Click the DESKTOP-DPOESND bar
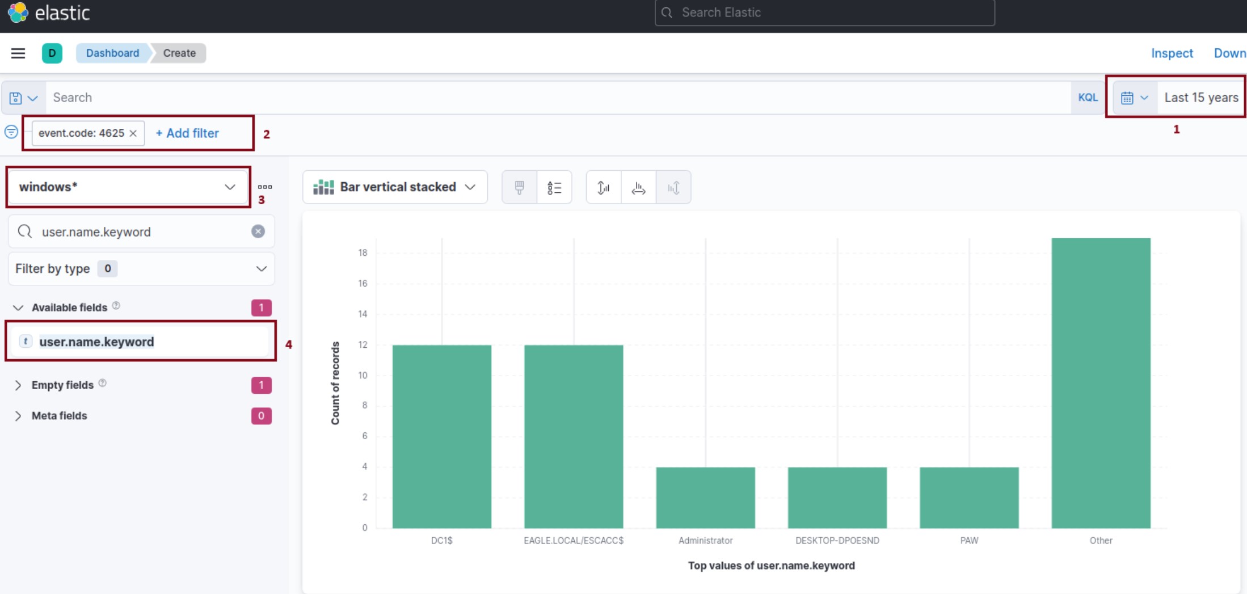 coord(837,498)
